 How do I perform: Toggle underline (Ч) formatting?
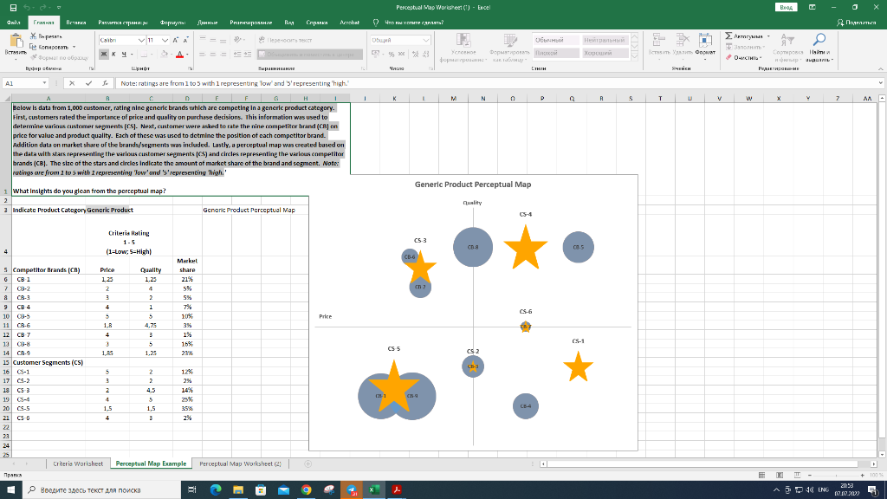tap(123, 55)
